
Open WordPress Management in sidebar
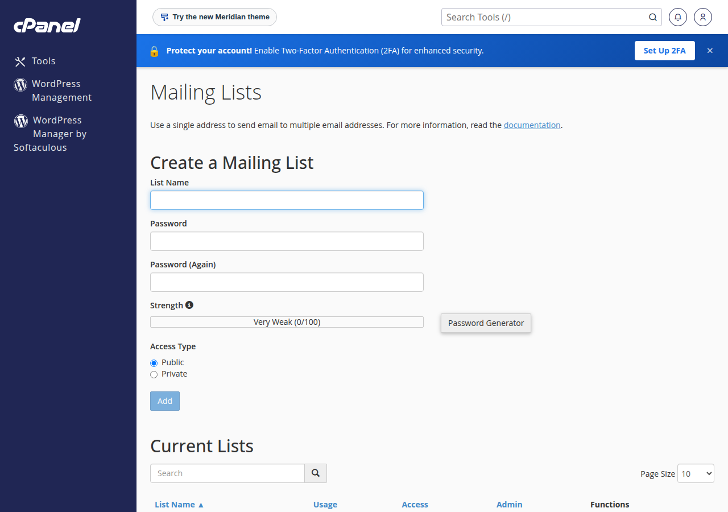pyautogui.click(x=61, y=90)
